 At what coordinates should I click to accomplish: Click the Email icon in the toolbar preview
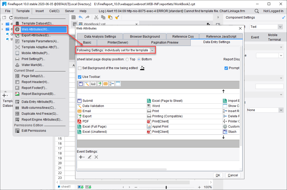coord(105,84)
